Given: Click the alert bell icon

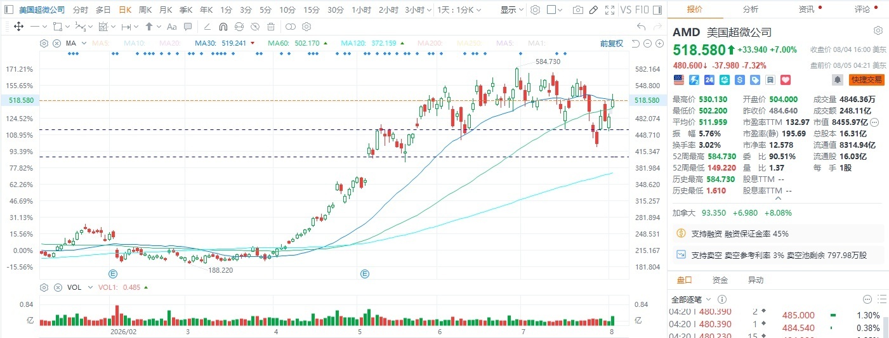Looking at the screenshot, I should (x=838, y=80).
